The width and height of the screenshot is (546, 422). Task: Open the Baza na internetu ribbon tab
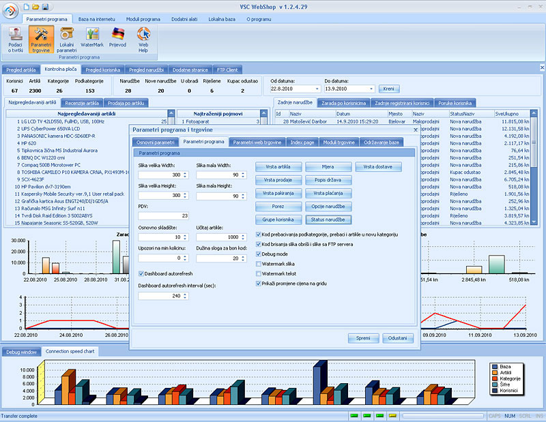pos(96,19)
